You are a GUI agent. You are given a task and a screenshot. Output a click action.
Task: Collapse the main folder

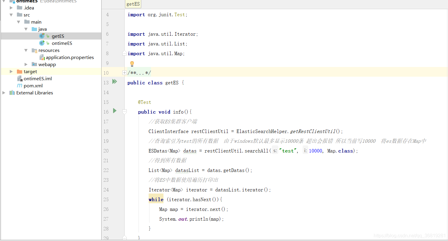click(x=19, y=22)
